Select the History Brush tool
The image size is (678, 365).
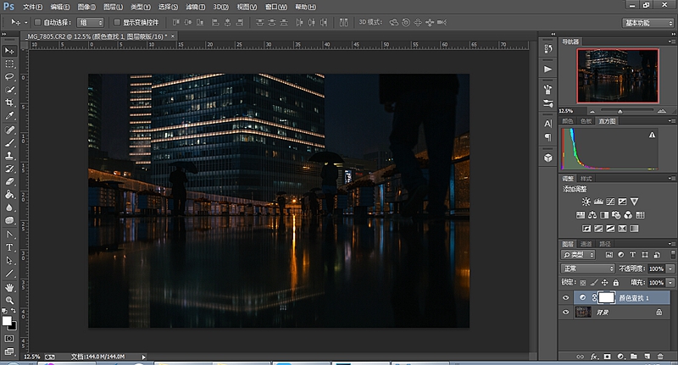(x=9, y=169)
